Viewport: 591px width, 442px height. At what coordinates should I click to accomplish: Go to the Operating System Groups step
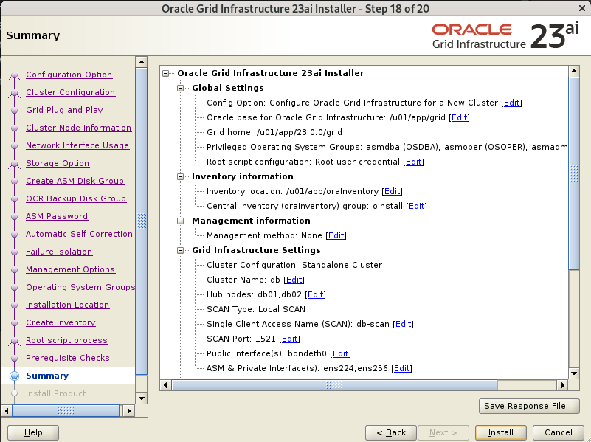tap(80, 287)
